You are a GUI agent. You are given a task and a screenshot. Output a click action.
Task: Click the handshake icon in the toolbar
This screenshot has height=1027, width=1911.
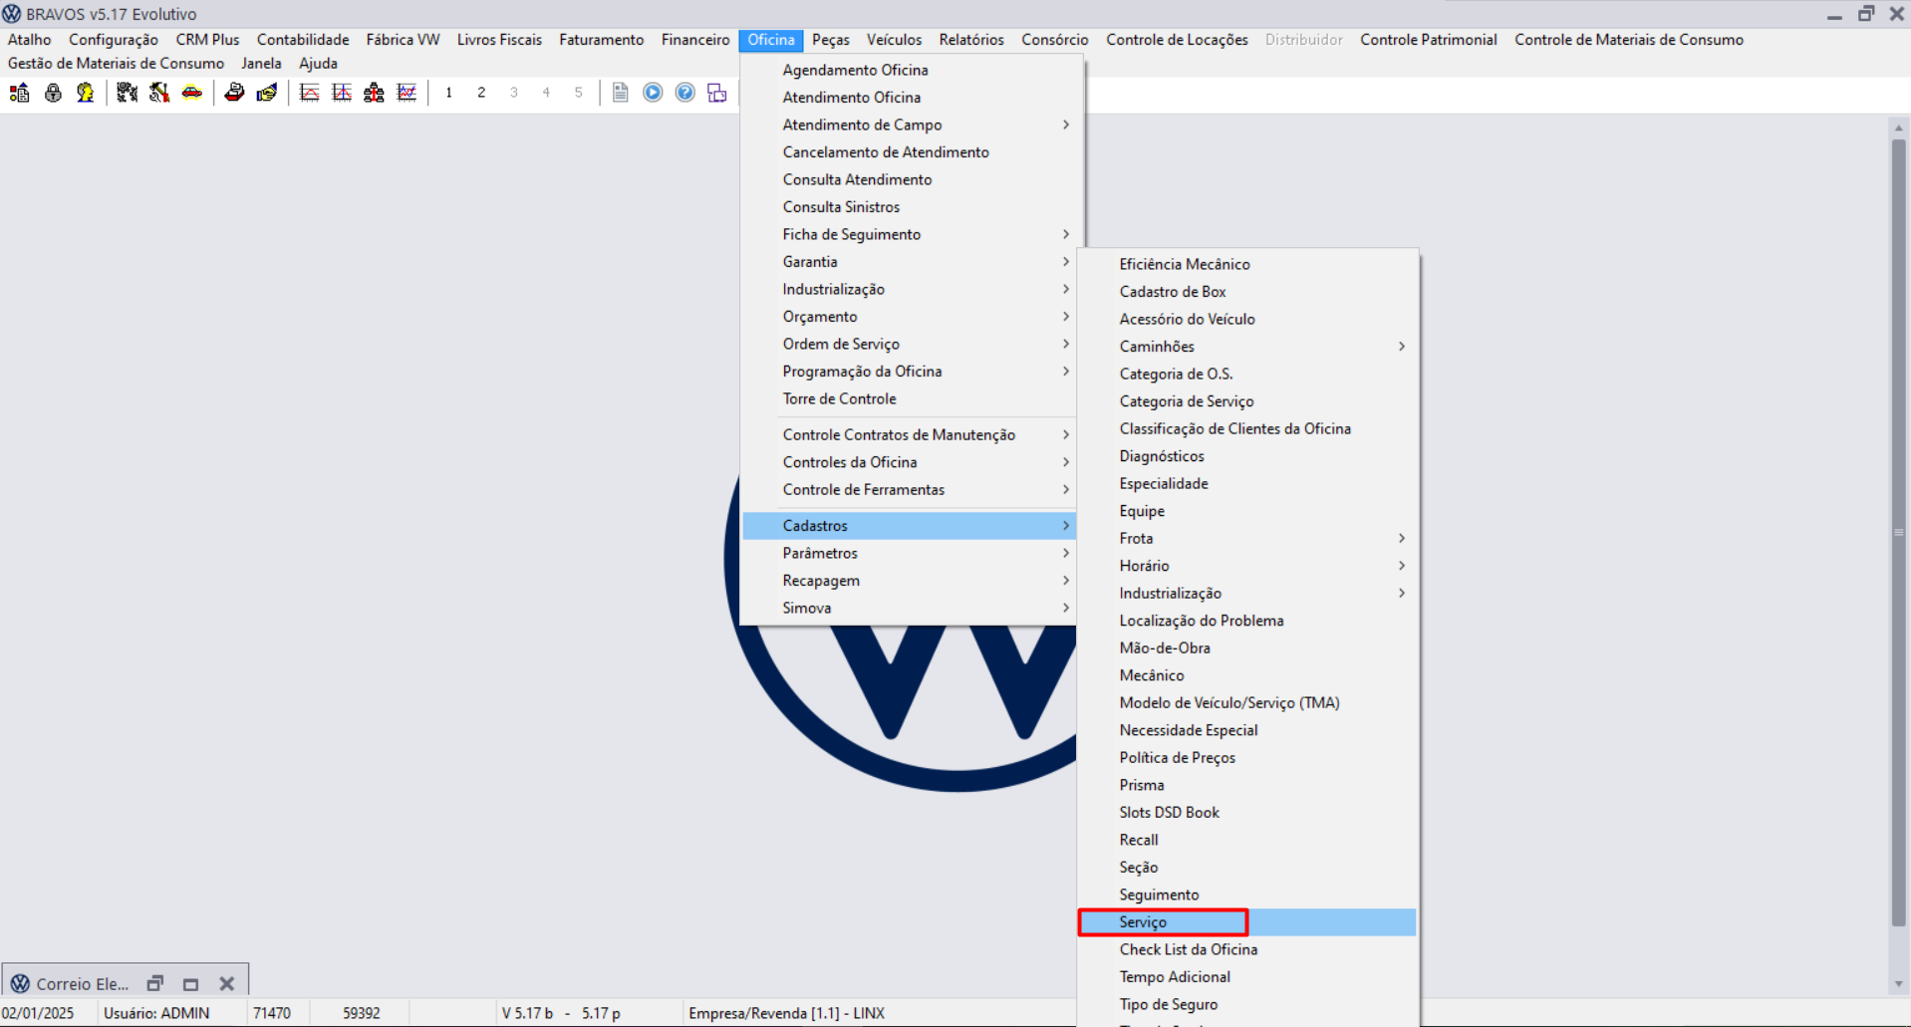click(x=267, y=93)
